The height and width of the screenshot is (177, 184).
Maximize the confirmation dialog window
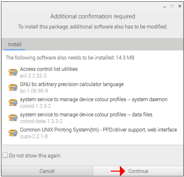pos(172,6)
